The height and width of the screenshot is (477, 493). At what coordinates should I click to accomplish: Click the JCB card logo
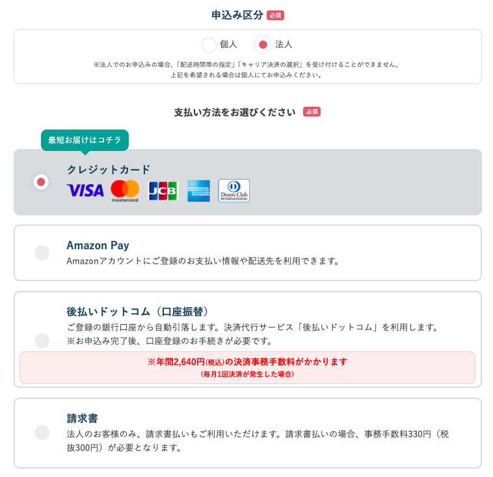tap(163, 191)
